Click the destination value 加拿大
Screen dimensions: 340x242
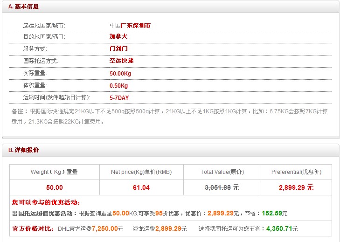coord(118,36)
